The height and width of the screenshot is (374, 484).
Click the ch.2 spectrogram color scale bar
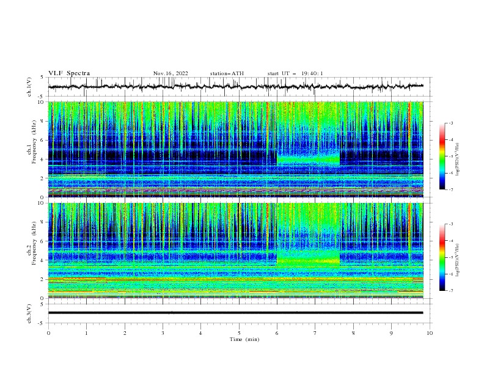pos(442,257)
